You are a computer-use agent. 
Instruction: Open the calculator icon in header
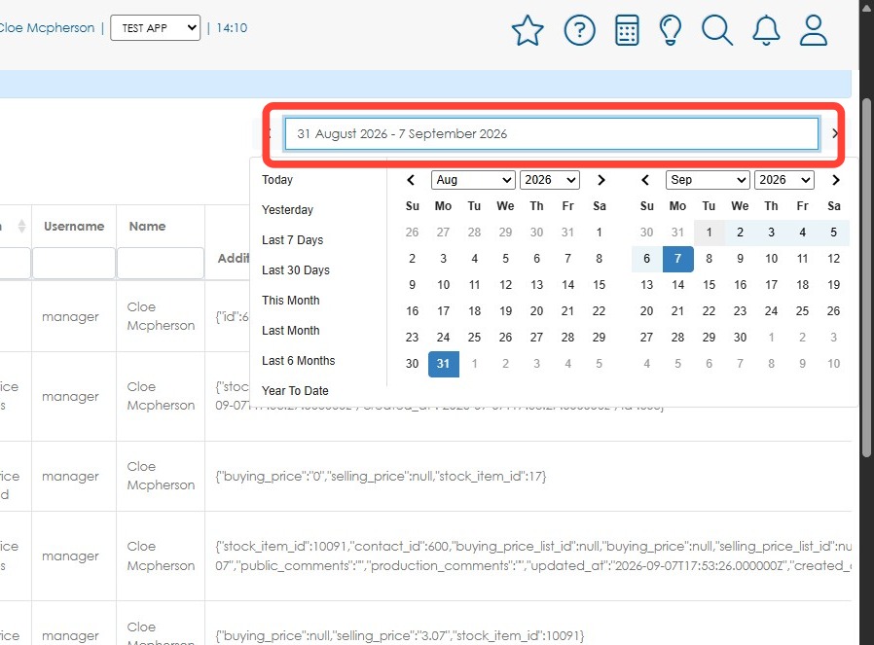[x=627, y=30]
